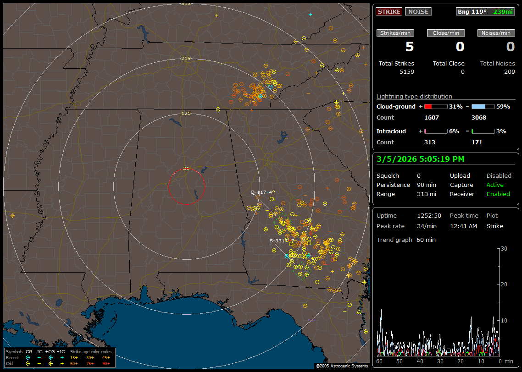The height and width of the screenshot is (372, 522).
Task: Toggle the Receiver Enabled status
Action: point(498,194)
